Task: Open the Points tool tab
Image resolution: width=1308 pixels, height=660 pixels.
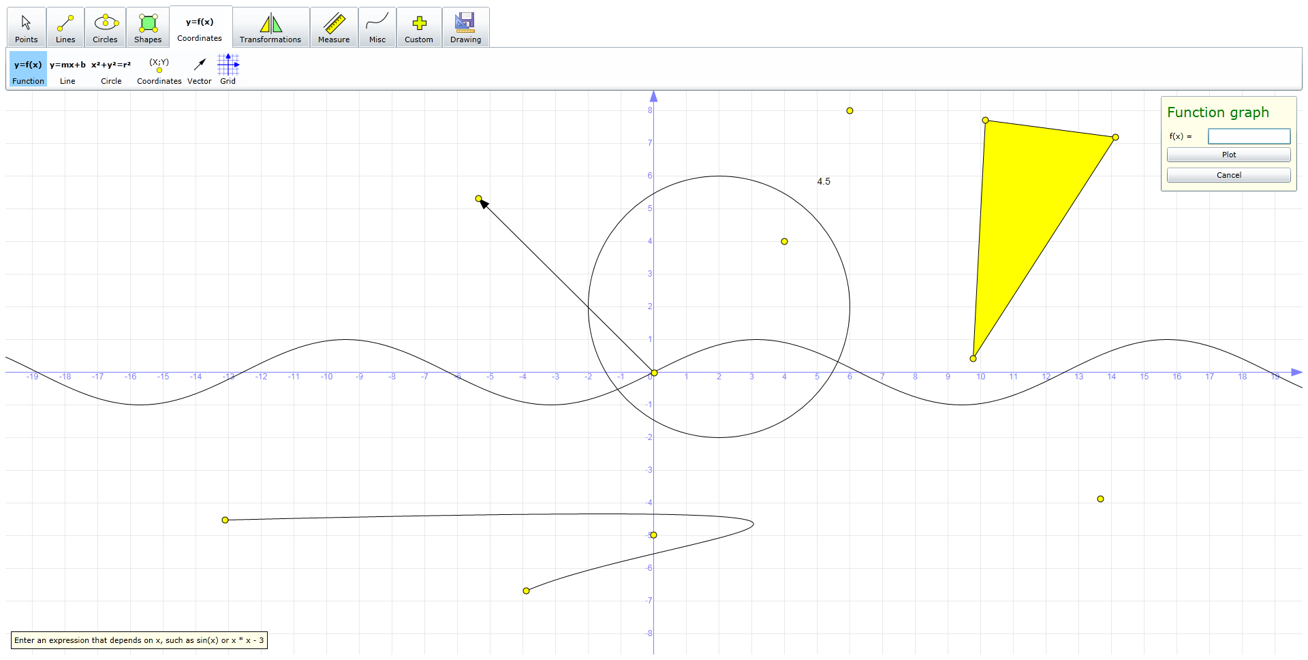Action: 27,27
